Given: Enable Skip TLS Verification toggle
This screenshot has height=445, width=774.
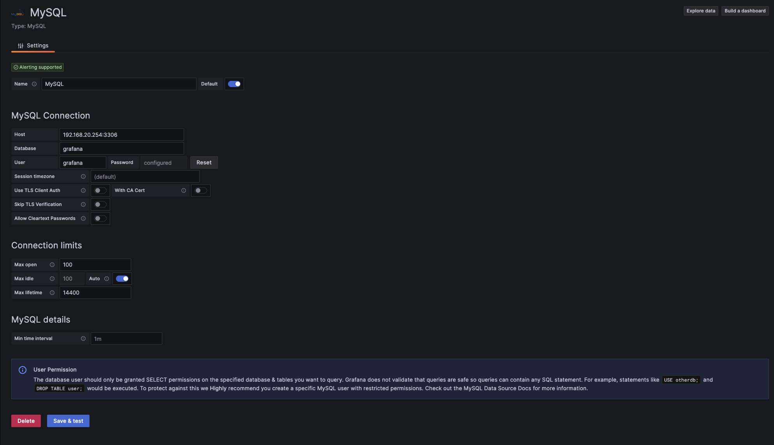Looking at the screenshot, I should [x=100, y=204].
